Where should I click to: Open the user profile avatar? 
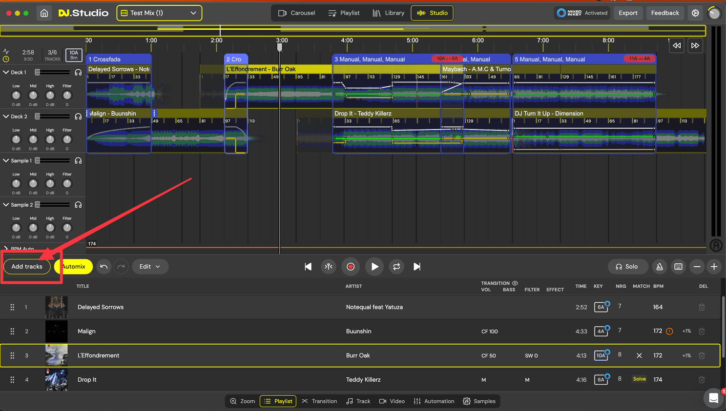pos(714,13)
